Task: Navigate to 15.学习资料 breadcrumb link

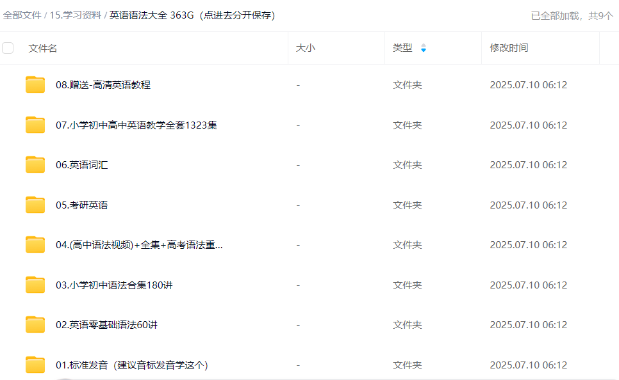Action: coord(76,15)
